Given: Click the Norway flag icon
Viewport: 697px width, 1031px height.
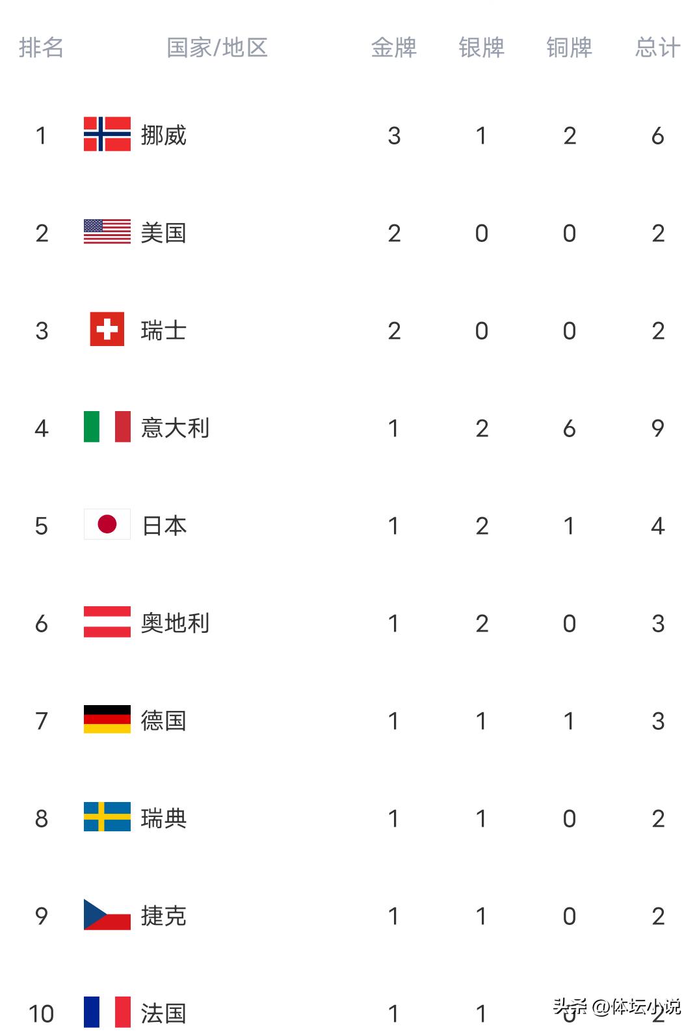Looking at the screenshot, I should (107, 134).
